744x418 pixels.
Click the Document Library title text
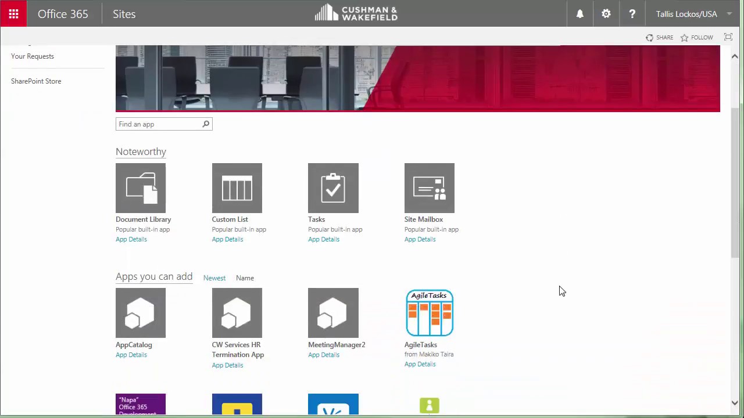tap(144, 219)
